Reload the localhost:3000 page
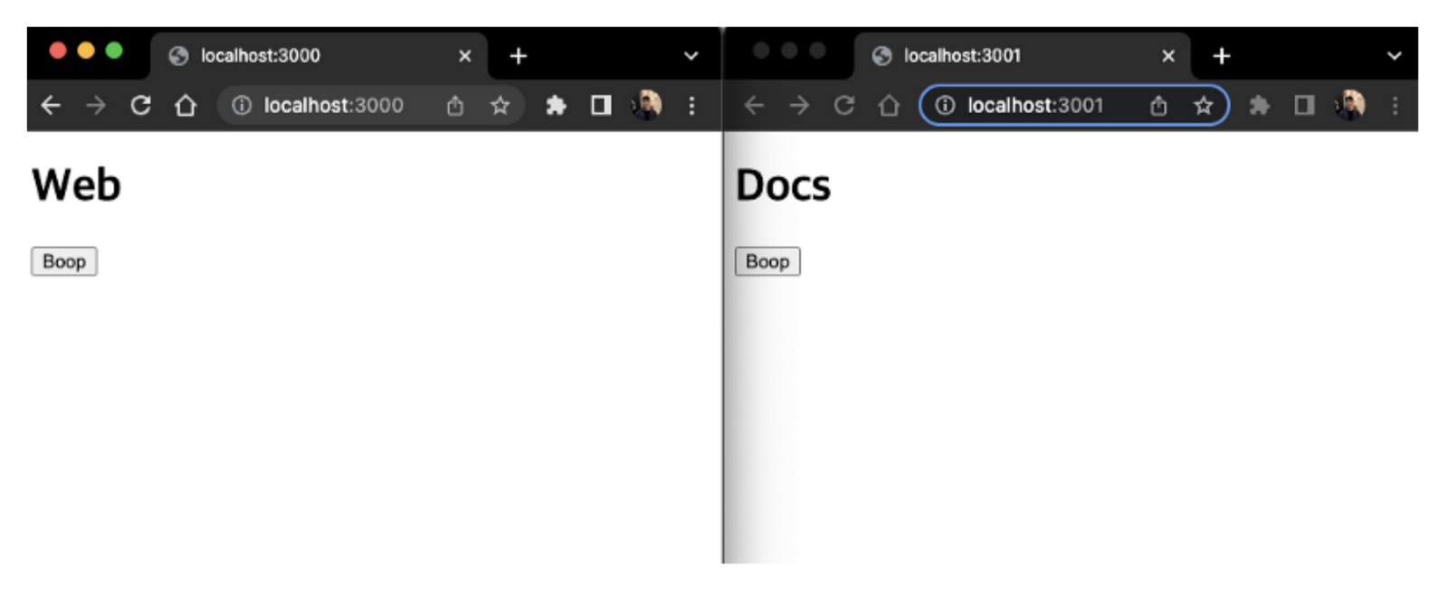The width and height of the screenshot is (1448, 594). coord(140,106)
